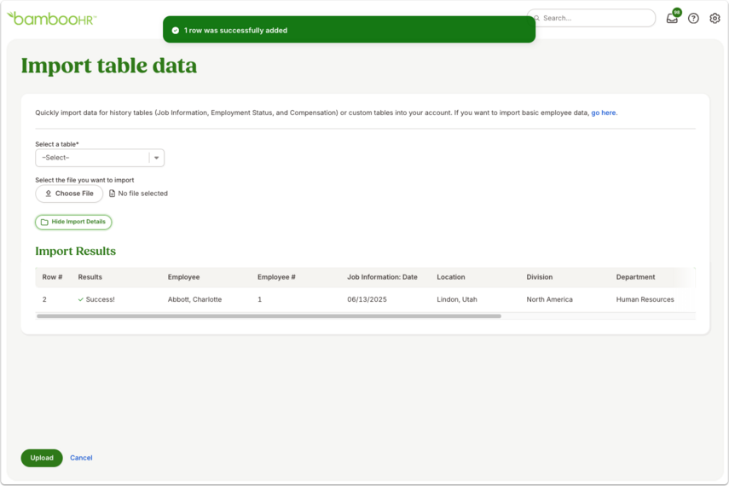The height and width of the screenshot is (486, 729).
Task: Click the 'Abbott, Charlotte' employee cell
Action: 194,299
